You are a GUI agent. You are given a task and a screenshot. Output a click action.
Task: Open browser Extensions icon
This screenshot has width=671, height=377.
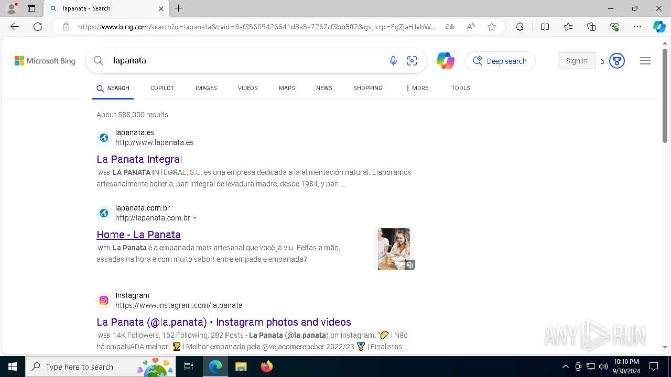pyautogui.click(x=520, y=27)
